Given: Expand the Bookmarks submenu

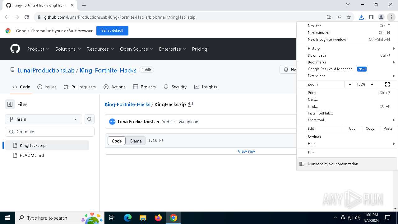Looking at the screenshot, I should click(347, 62).
